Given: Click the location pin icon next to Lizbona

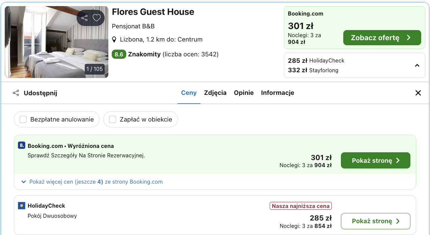Looking at the screenshot, I should [114, 40].
